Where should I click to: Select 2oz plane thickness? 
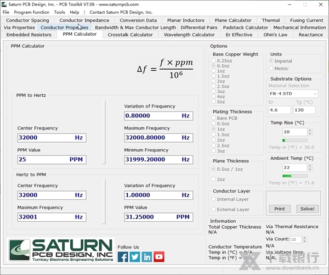pyautogui.click(x=213, y=179)
